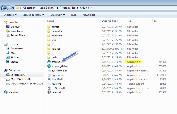Click the blue Back navigation arrow
This screenshot has width=177, height=114.
coord(3,8)
